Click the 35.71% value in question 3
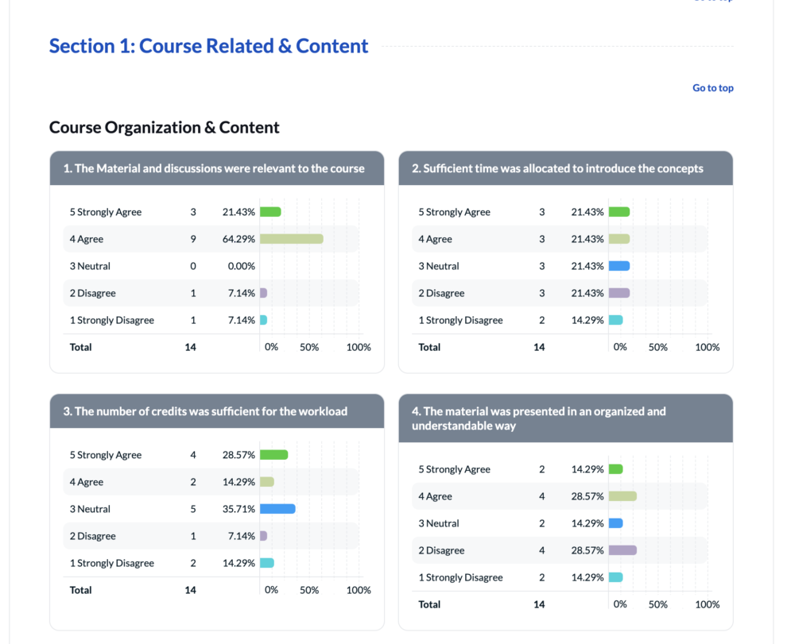This screenshot has width=787, height=644. [x=238, y=508]
